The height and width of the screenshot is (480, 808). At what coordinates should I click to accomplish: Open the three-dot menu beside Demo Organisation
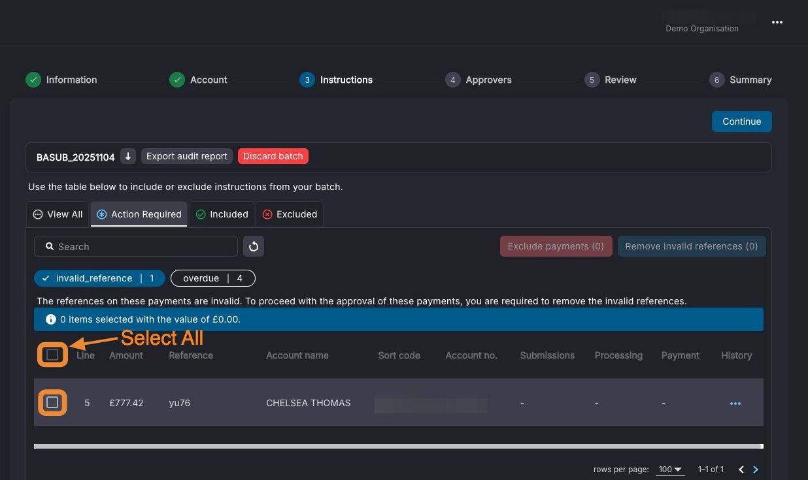click(x=777, y=22)
